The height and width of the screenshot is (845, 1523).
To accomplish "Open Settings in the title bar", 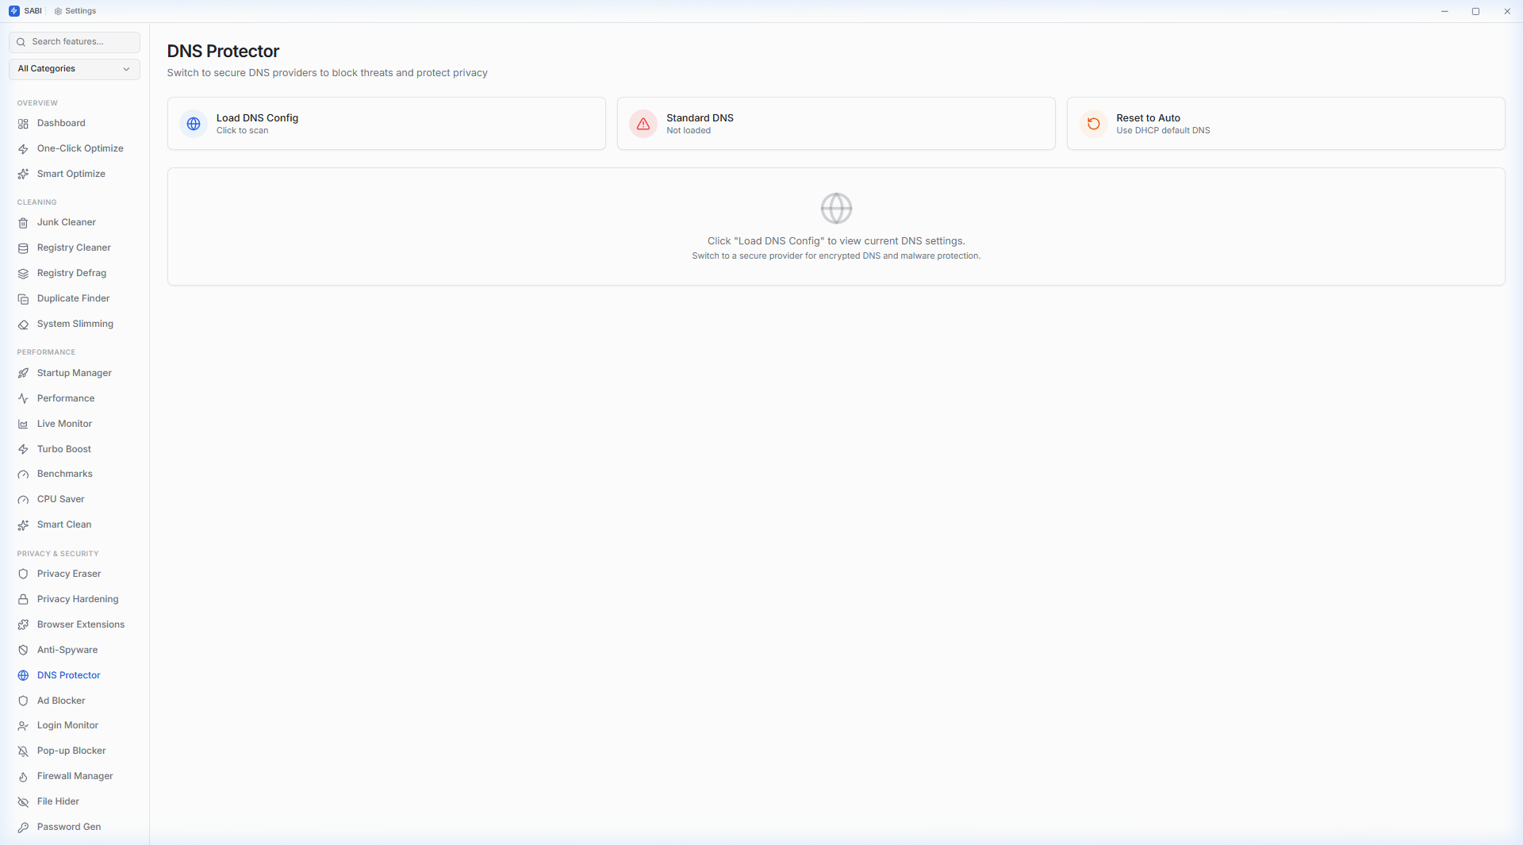I will pos(75,11).
